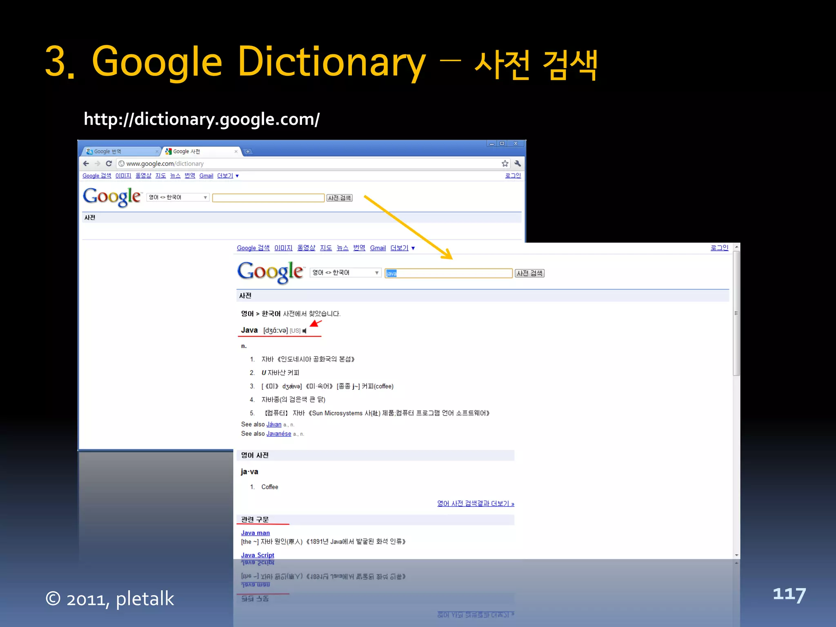Open 뉴스 link in back window
This screenshot has height=627, width=836.
[175, 176]
